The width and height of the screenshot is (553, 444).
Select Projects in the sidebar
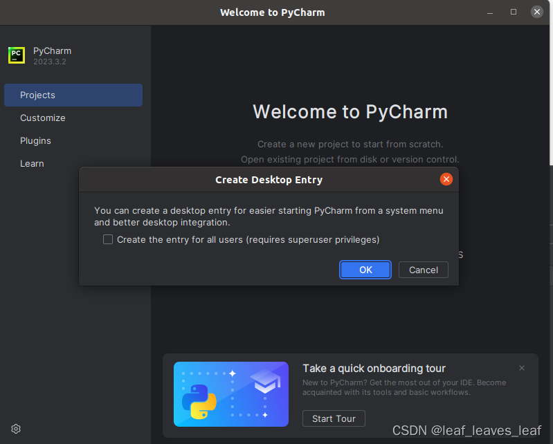(x=73, y=95)
